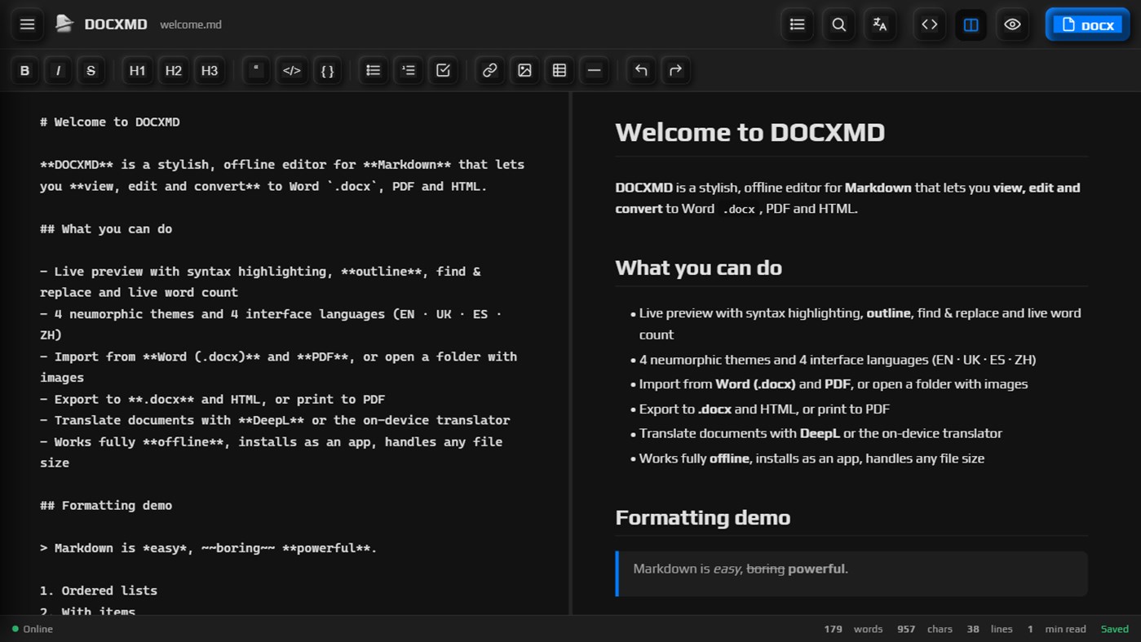This screenshot has width=1141, height=642.
Task: Insert inline code
Action: click(291, 70)
